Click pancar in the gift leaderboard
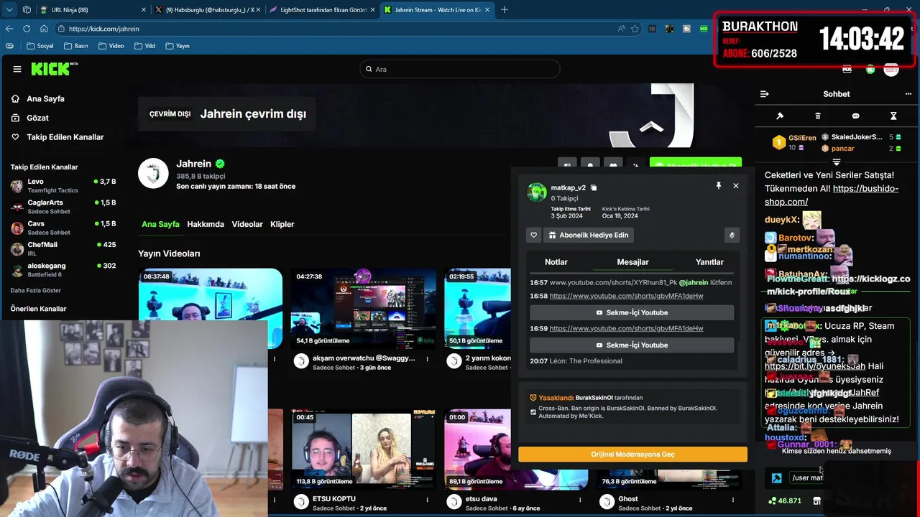The height and width of the screenshot is (517, 920). click(843, 149)
